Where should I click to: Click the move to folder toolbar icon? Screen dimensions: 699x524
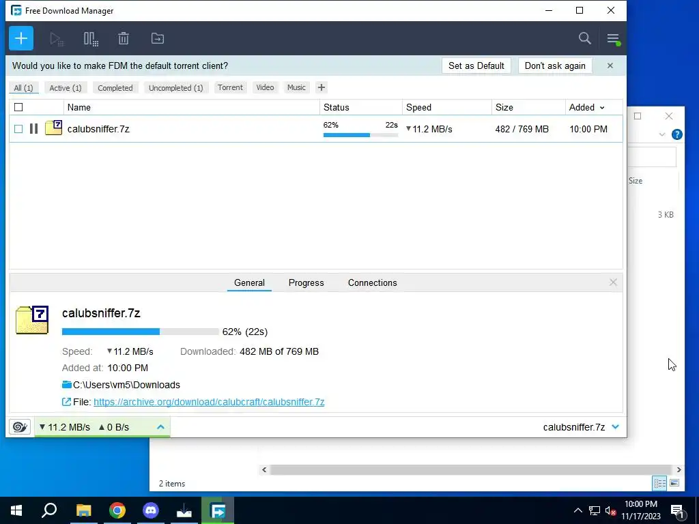click(158, 38)
